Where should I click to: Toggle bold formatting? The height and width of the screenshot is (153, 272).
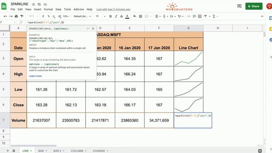(x=110, y=16)
